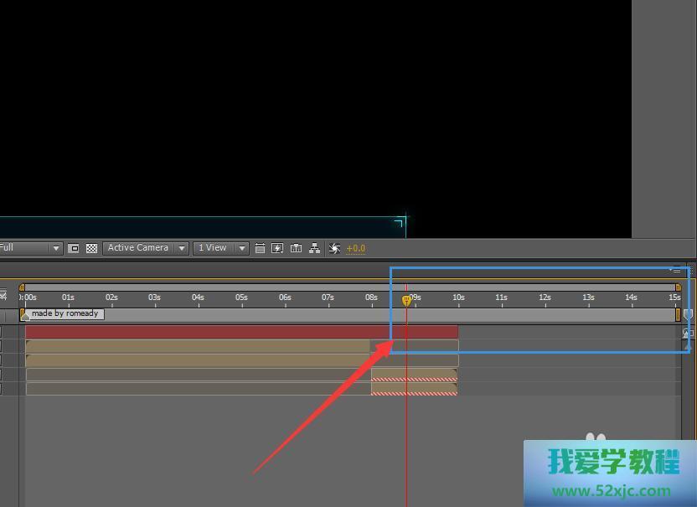Click the Reset Exposure aperture icon
697x507 pixels.
click(334, 248)
